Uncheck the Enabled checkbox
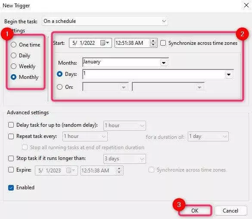252x219 pixels. pyautogui.click(x=11, y=188)
